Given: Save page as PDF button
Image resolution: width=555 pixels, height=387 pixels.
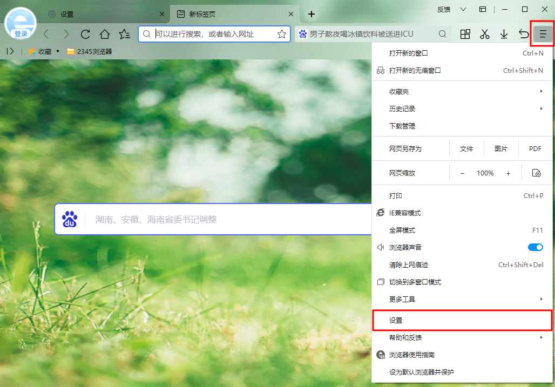Looking at the screenshot, I should (535, 149).
